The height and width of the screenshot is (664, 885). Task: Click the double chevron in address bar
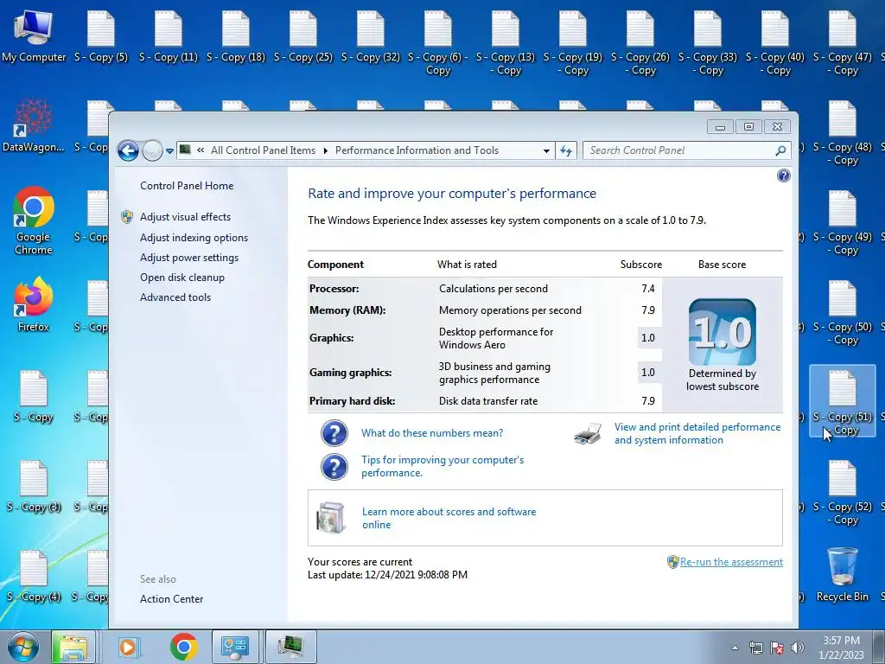pos(201,150)
